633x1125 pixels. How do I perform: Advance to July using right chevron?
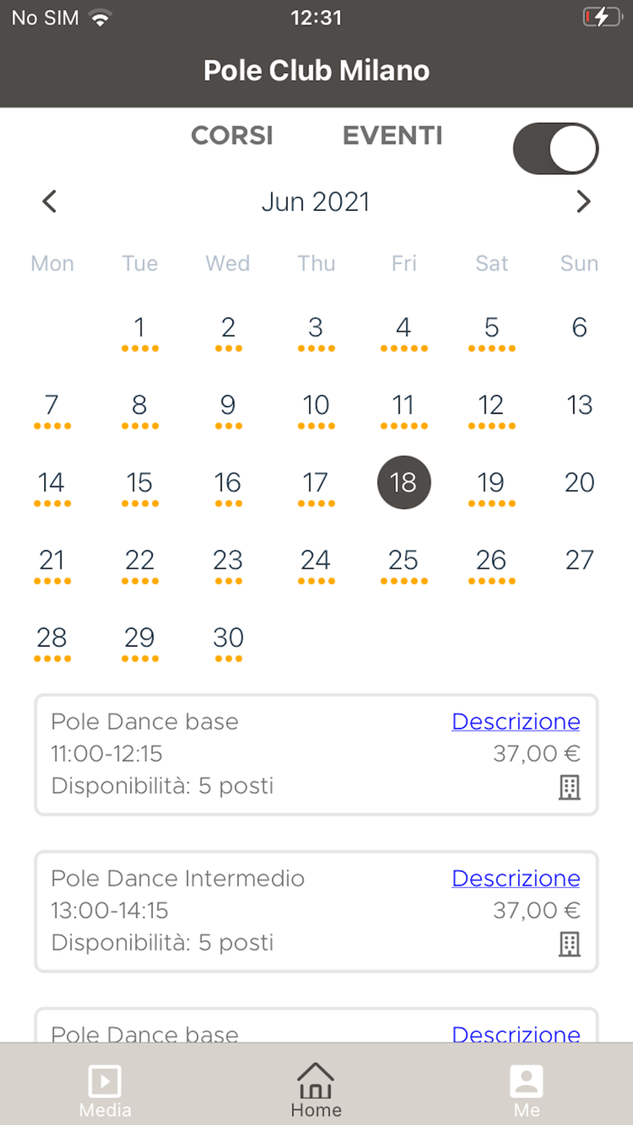coord(583,201)
